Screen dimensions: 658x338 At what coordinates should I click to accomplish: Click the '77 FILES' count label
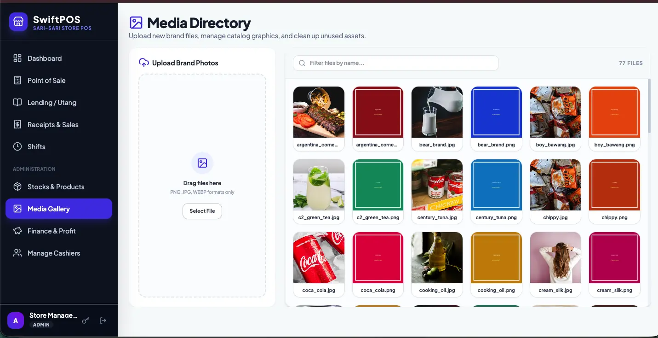631,63
